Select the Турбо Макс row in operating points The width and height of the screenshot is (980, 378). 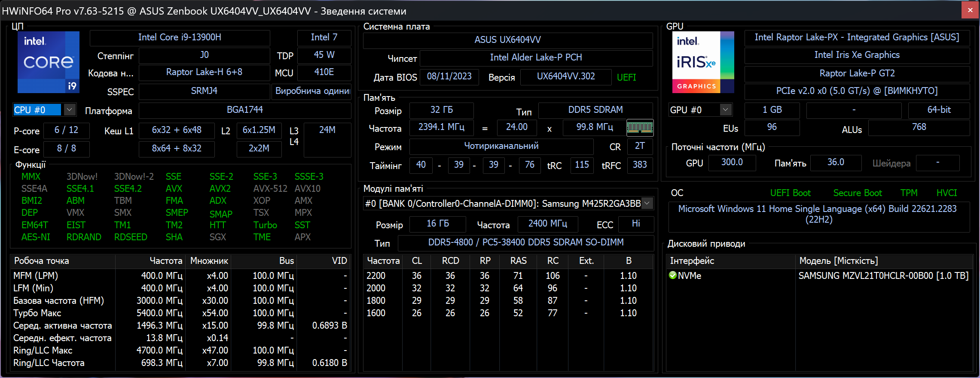pyautogui.click(x=37, y=313)
